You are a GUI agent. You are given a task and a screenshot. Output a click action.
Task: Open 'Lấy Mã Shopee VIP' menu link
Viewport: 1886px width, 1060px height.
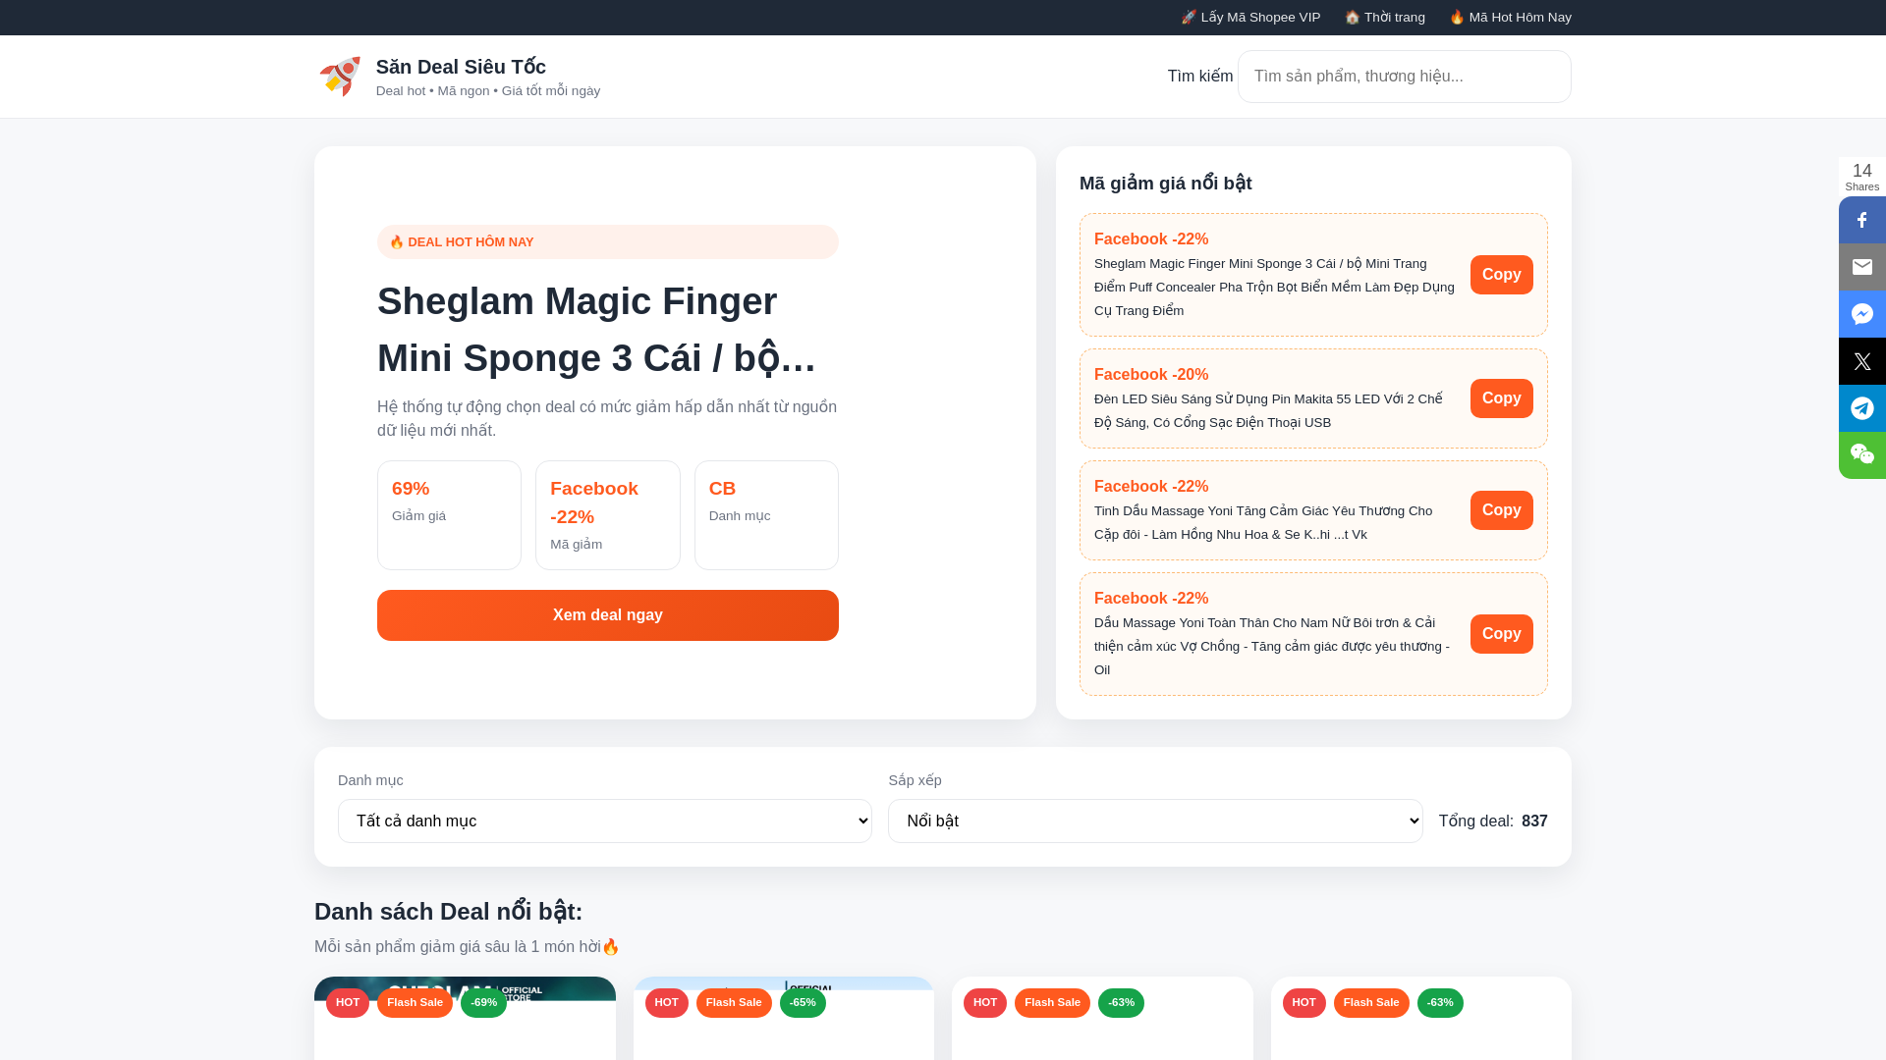pyautogui.click(x=1250, y=18)
